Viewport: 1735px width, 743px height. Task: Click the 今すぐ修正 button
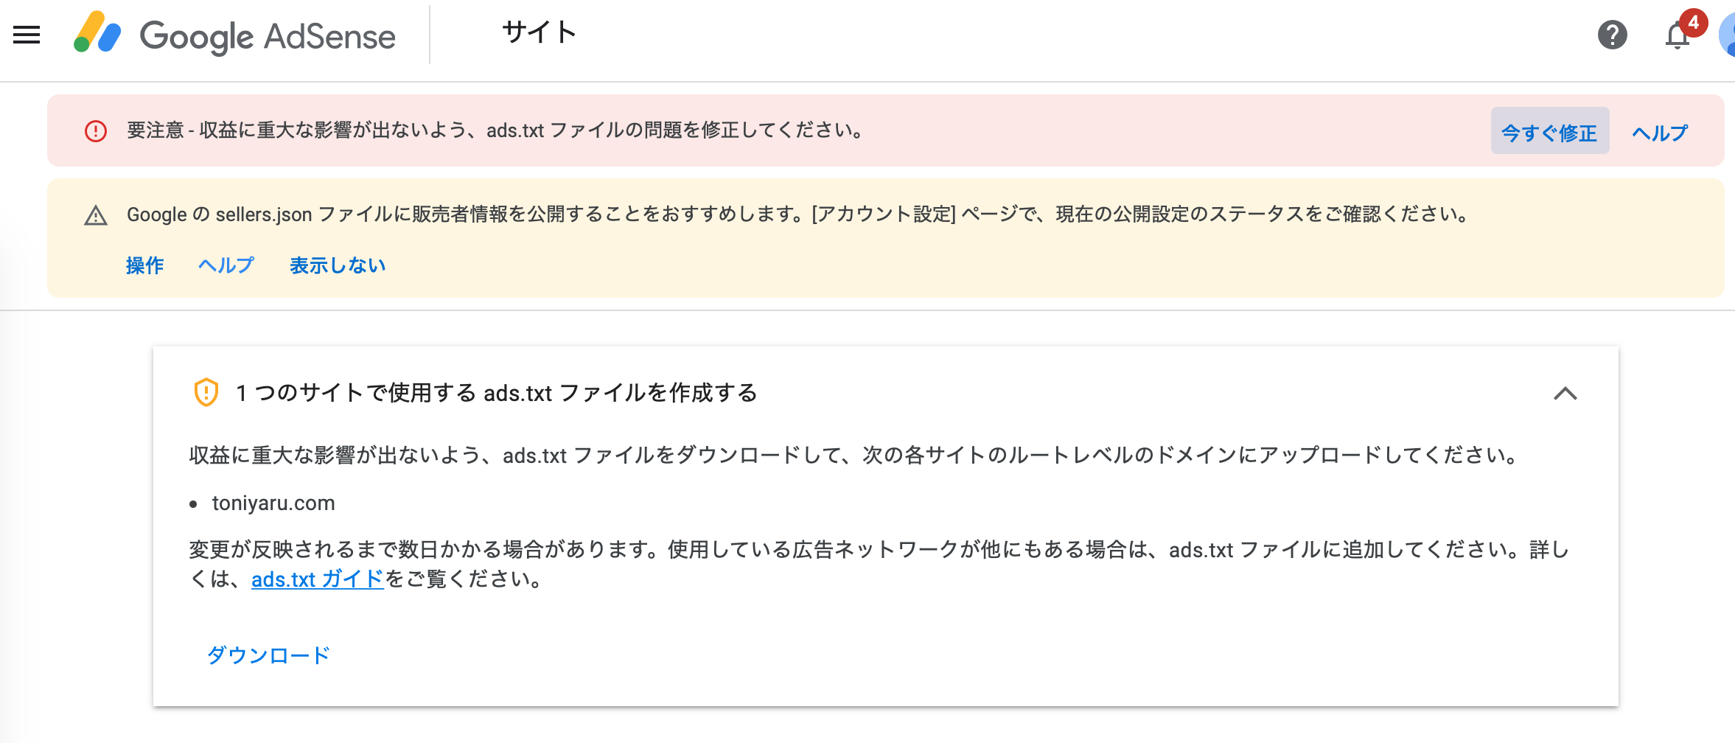point(1549,132)
